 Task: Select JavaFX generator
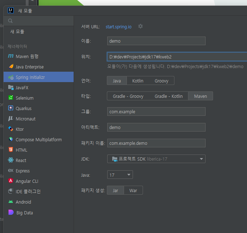point(39,87)
